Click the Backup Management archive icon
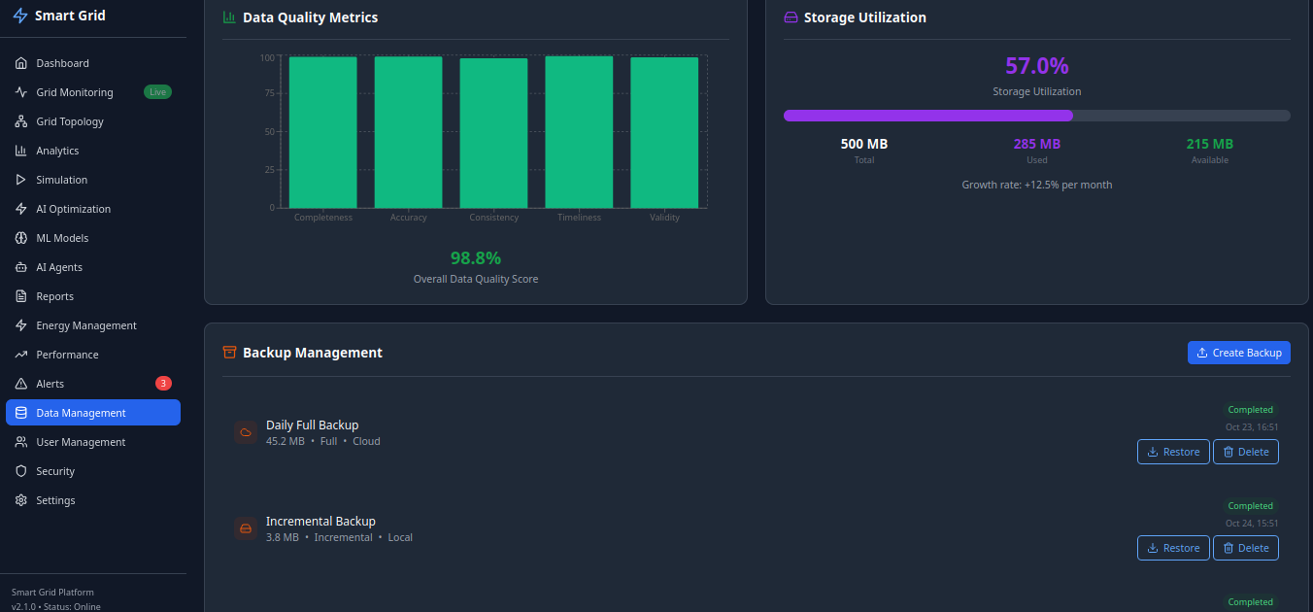This screenshot has width=1313, height=612. coord(229,353)
